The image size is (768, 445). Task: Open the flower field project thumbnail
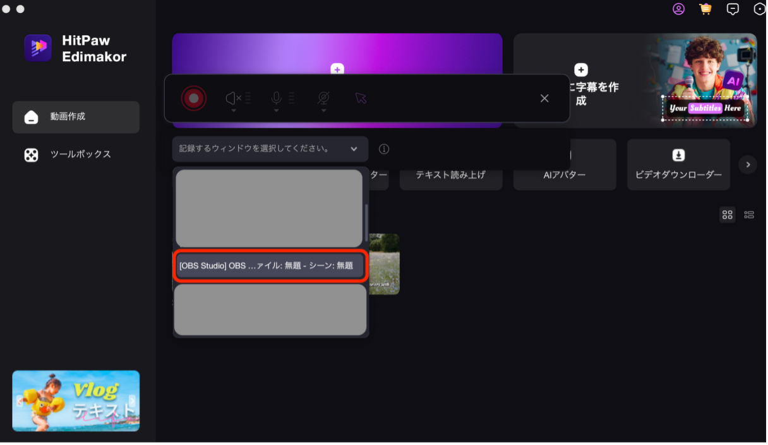pyautogui.click(x=384, y=264)
